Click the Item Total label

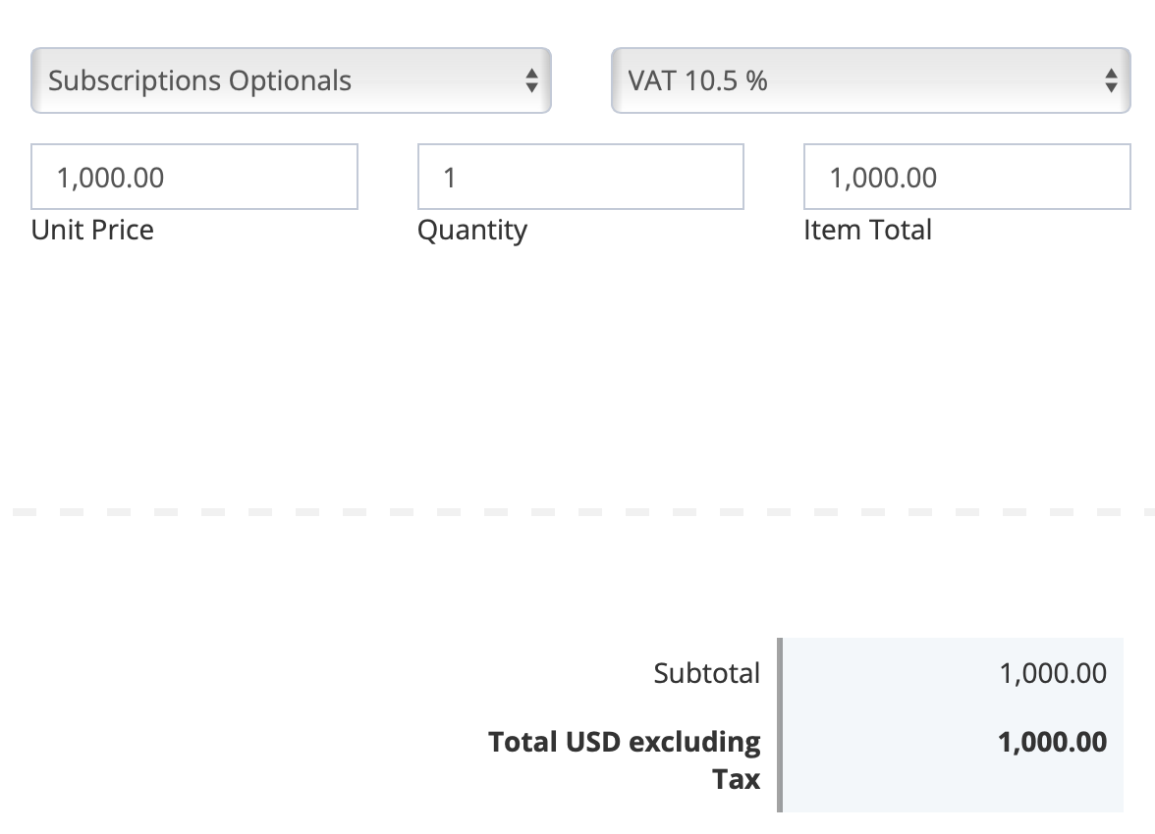point(867,230)
